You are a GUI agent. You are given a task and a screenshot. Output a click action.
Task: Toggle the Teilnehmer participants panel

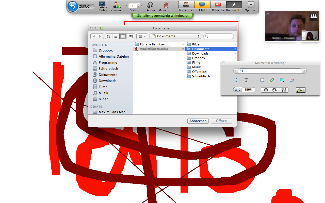tap(186, 5)
